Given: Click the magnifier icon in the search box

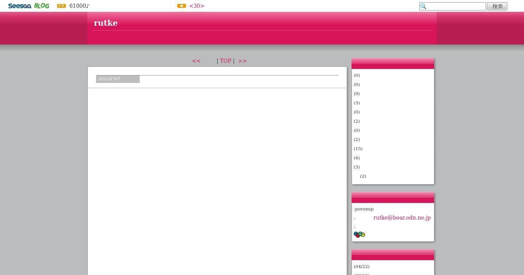Looking at the screenshot, I should coord(423,6).
